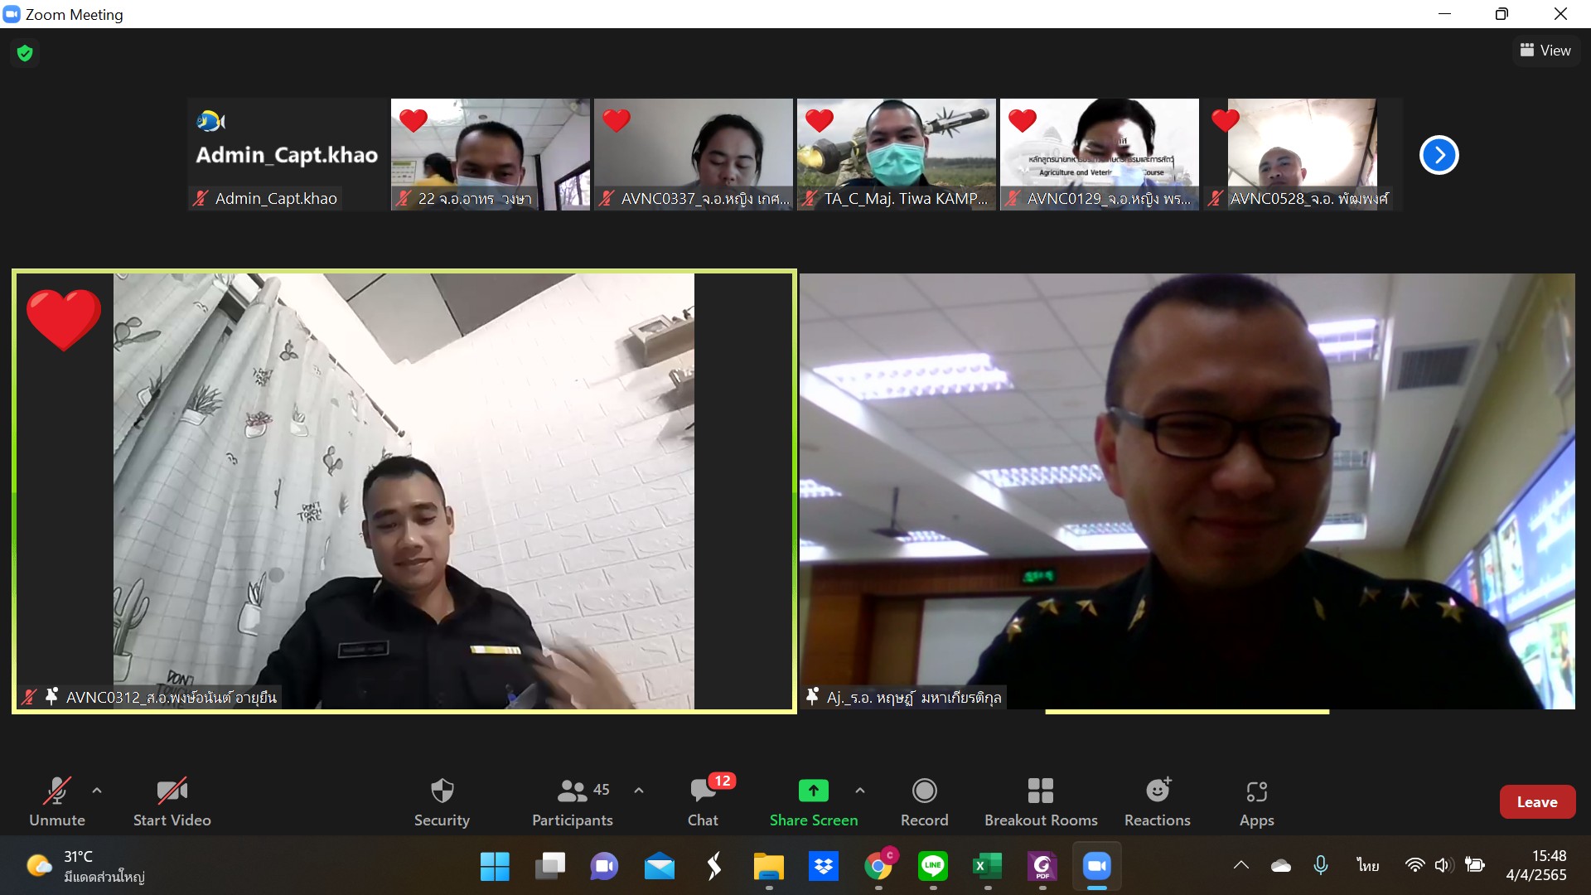
Task: Click the pinned Aj. video panel on the right
Action: point(1187,491)
